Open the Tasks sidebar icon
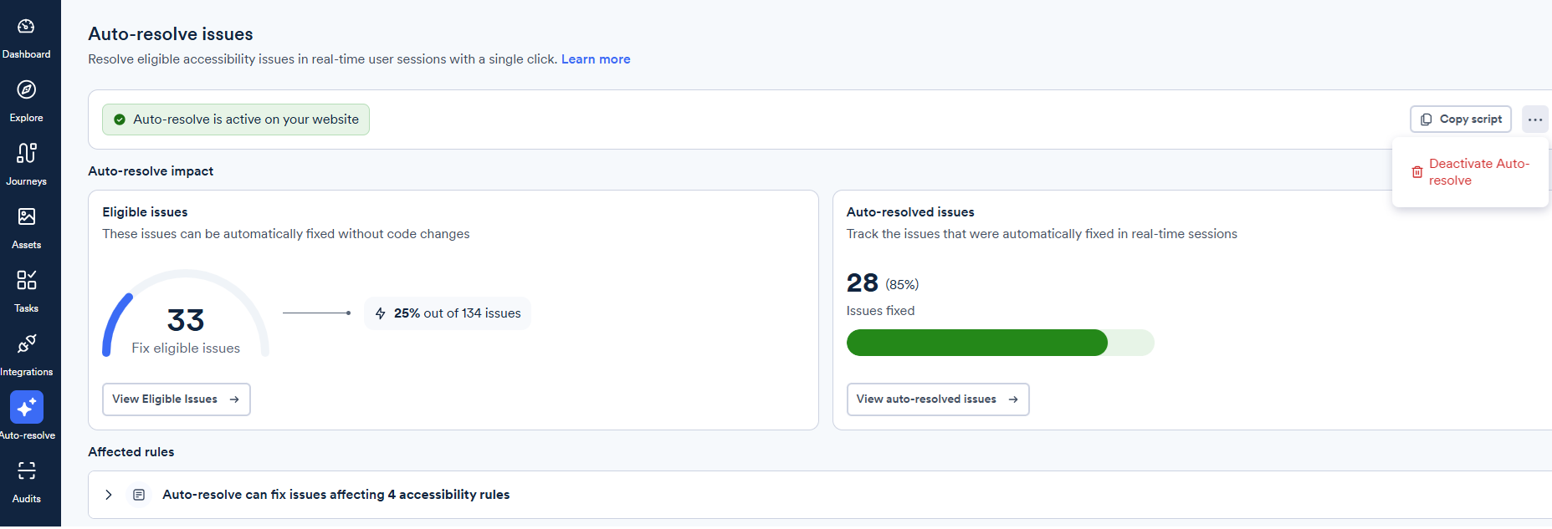1552x529 pixels. [26, 280]
